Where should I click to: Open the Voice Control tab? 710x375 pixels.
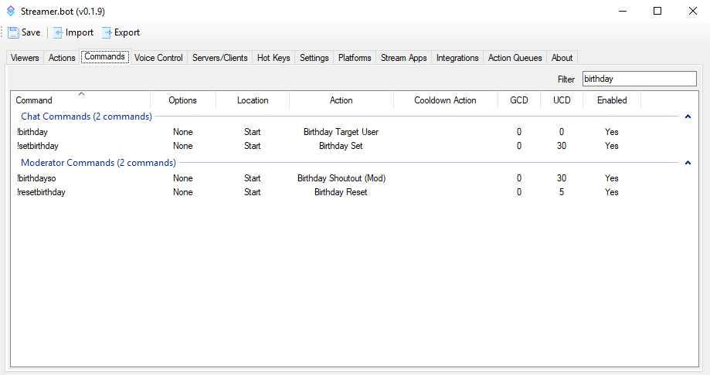tap(158, 58)
